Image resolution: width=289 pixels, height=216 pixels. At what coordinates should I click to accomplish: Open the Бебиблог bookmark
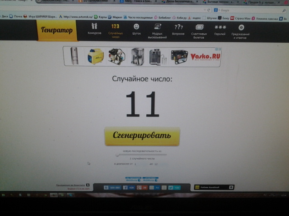click(x=163, y=18)
